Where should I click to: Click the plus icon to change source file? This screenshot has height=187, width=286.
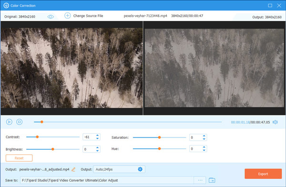[68, 16]
